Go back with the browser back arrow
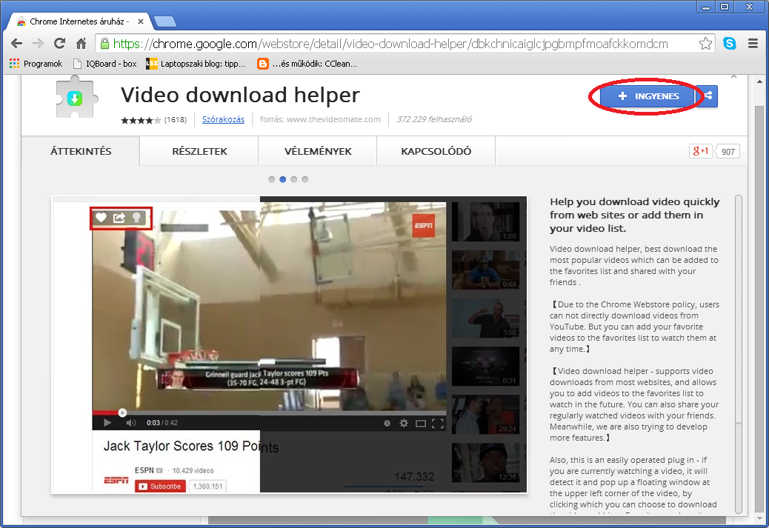Image resolution: width=769 pixels, height=528 pixels. coord(17,44)
